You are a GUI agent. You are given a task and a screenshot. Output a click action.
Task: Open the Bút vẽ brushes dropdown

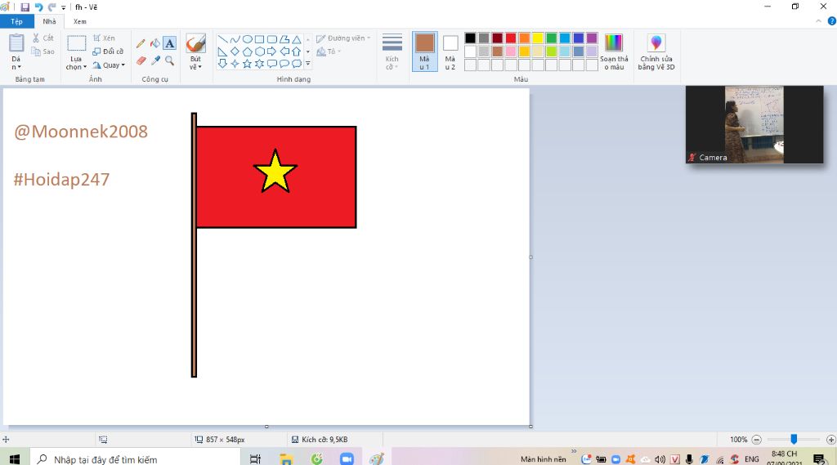196,63
